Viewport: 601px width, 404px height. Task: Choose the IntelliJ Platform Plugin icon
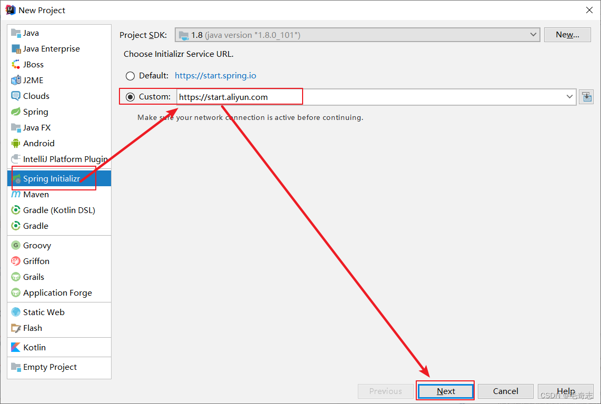click(16, 159)
